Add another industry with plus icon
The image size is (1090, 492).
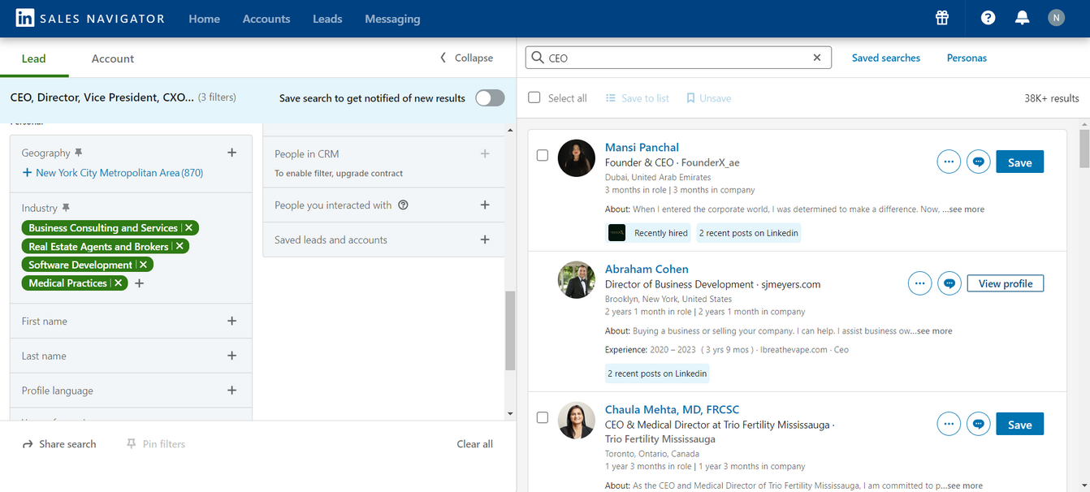(139, 283)
